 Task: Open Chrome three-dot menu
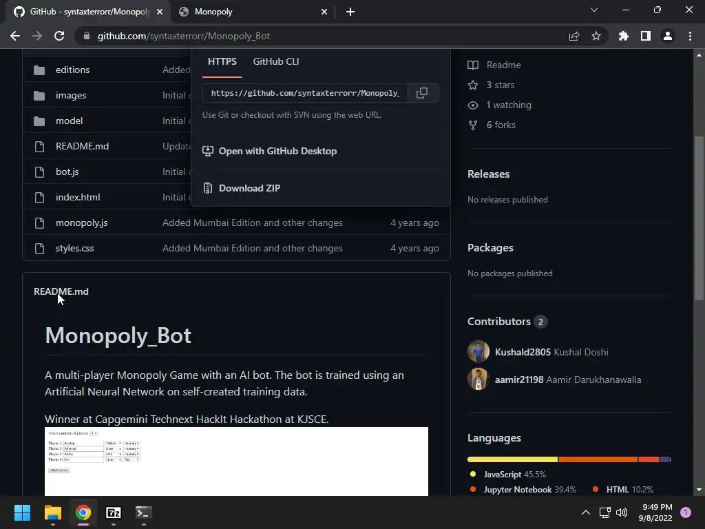tap(690, 36)
